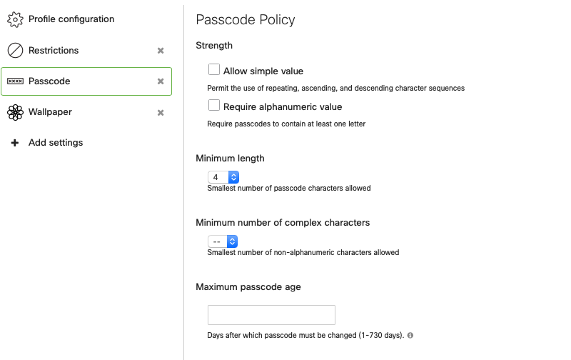571x360 pixels.
Task: Tick the Require alphanumeric value checkbox
Action: point(213,106)
